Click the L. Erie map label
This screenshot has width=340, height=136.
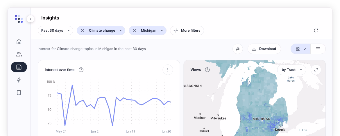pos(303,130)
